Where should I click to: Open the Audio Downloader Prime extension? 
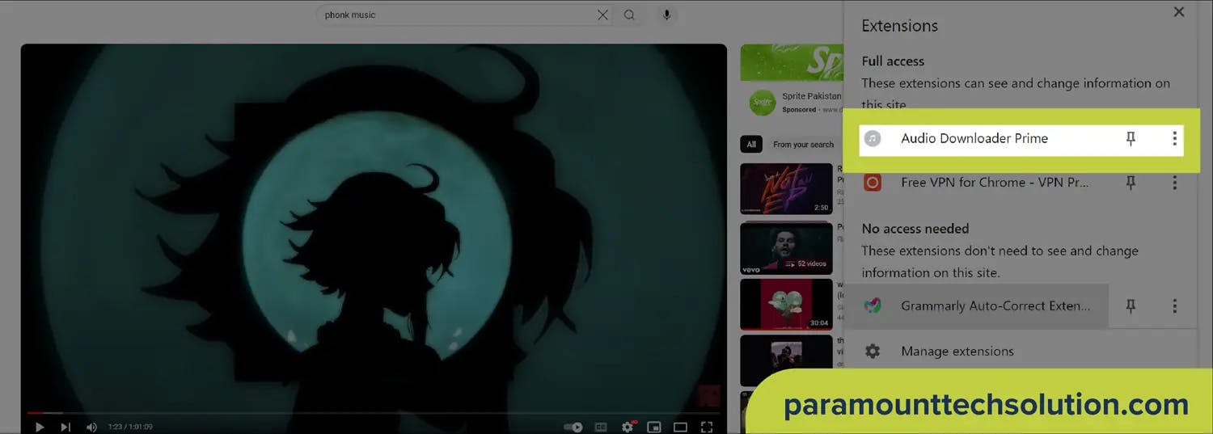974,139
